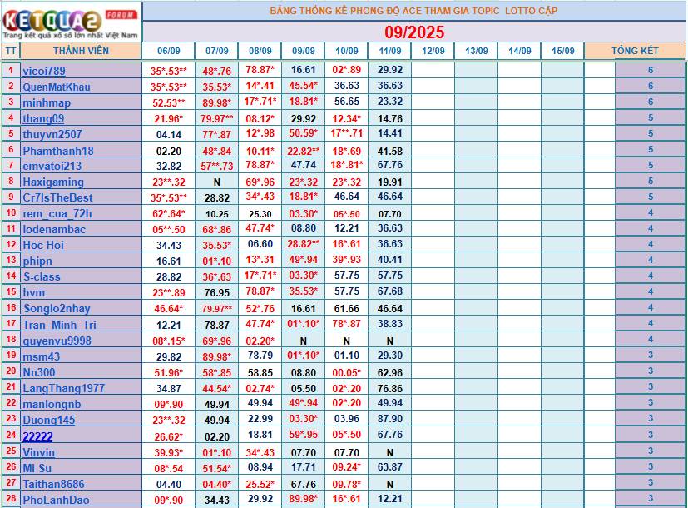Image resolution: width=688 pixels, height=508 pixels.
Task: Open the LangThang1977 member link
Action: tap(63, 388)
